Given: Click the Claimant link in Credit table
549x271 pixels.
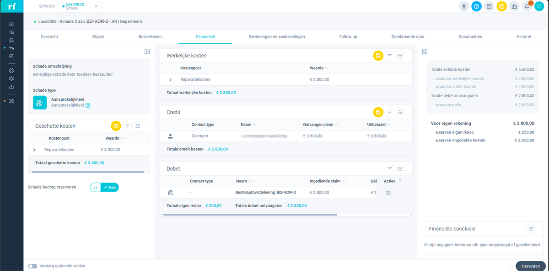Looking at the screenshot, I should (x=200, y=136).
